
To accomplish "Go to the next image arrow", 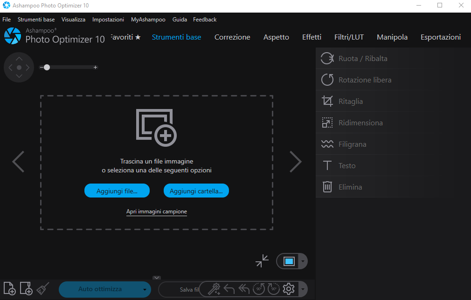I will coord(295,162).
